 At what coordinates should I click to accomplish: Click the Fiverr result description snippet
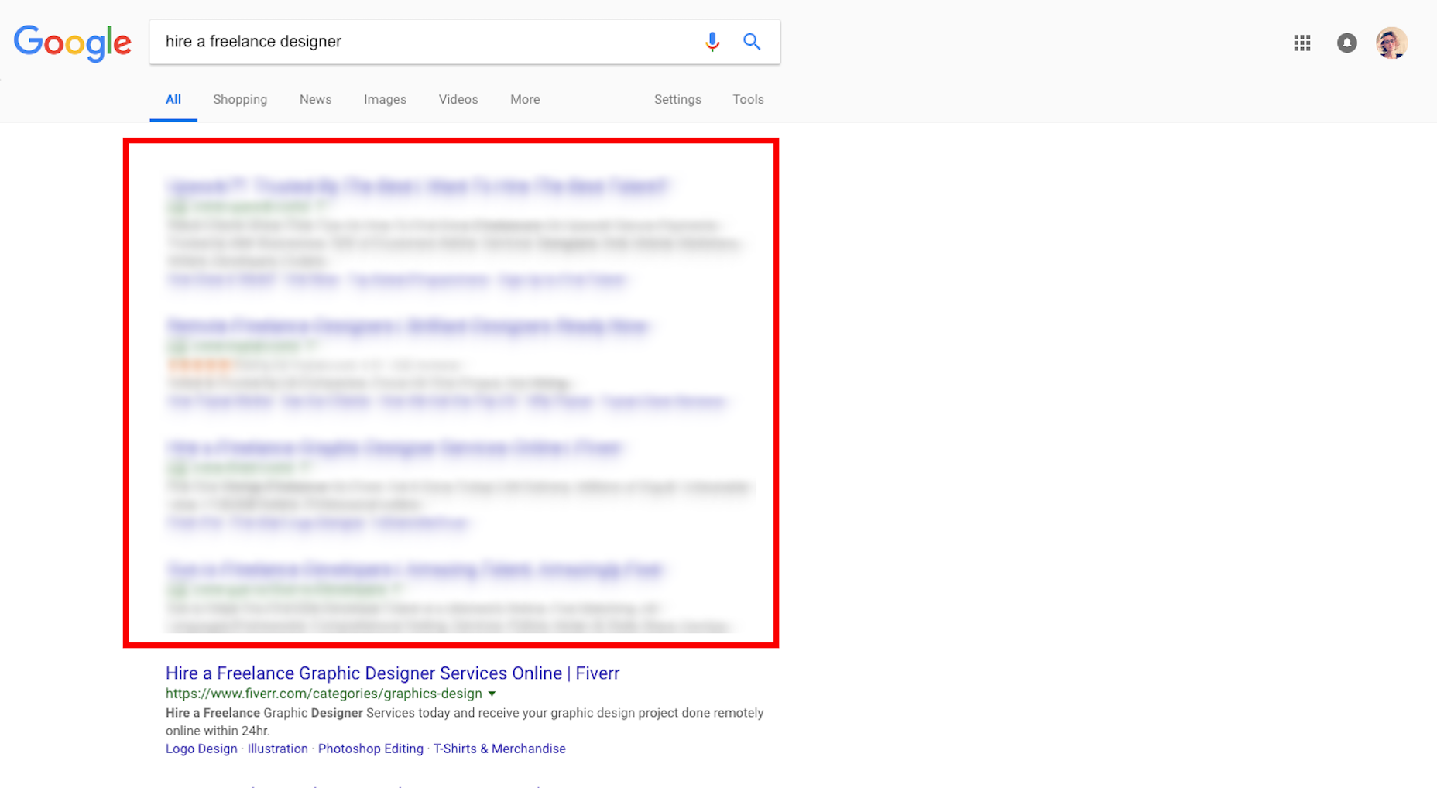465,721
